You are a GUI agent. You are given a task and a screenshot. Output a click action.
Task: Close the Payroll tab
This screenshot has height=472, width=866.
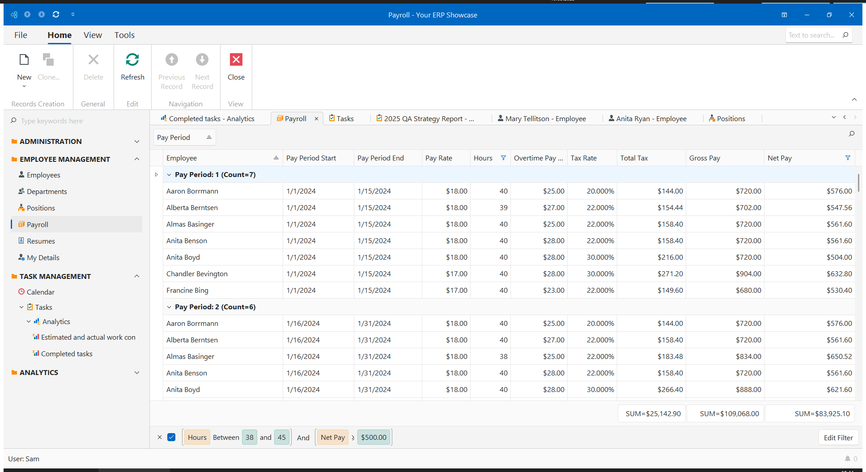click(316, 119)
